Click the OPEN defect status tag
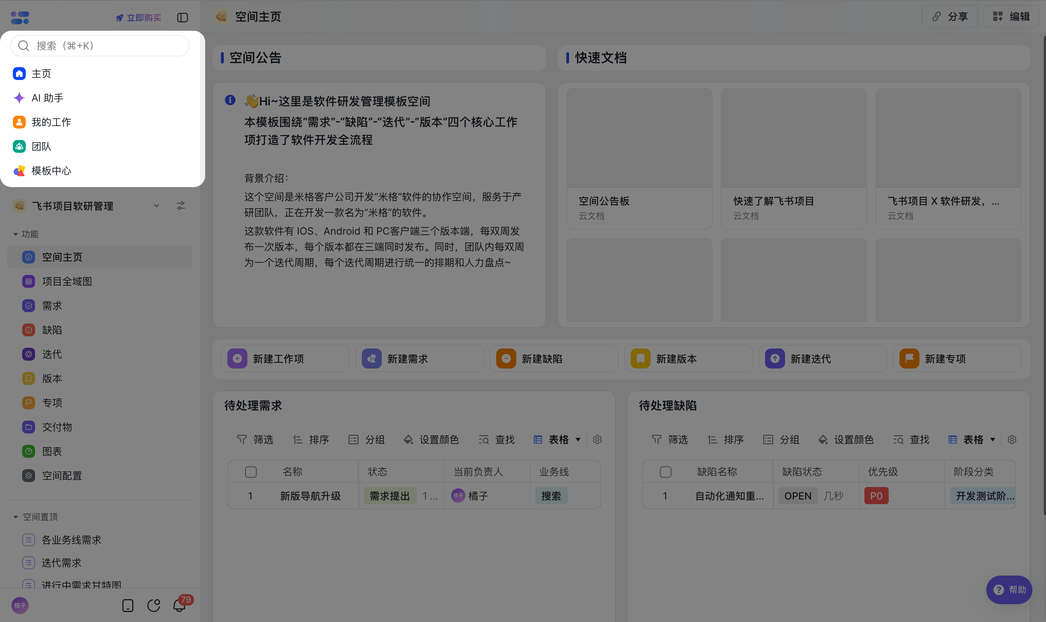Image resolution: width=1046 pixels, height=622 pixels. [x=798, y=496]
